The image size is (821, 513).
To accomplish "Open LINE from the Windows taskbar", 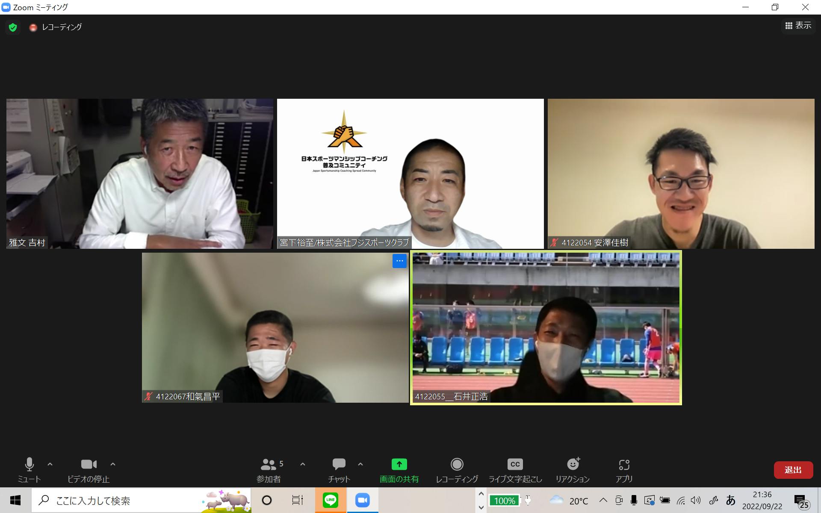I will (331, 500).
